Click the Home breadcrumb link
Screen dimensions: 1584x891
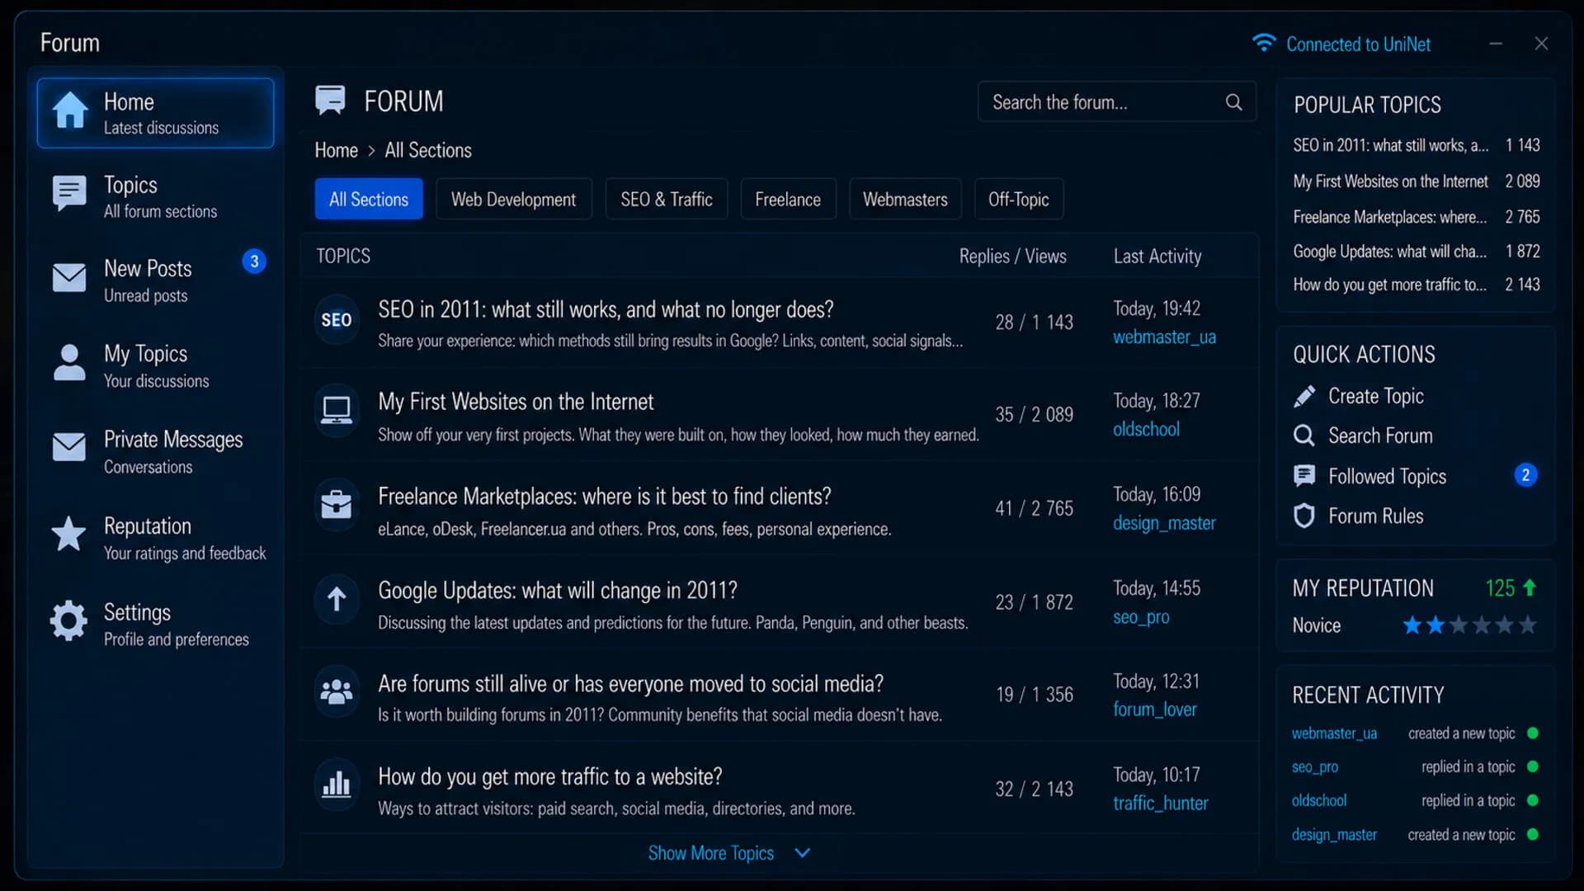336,150
